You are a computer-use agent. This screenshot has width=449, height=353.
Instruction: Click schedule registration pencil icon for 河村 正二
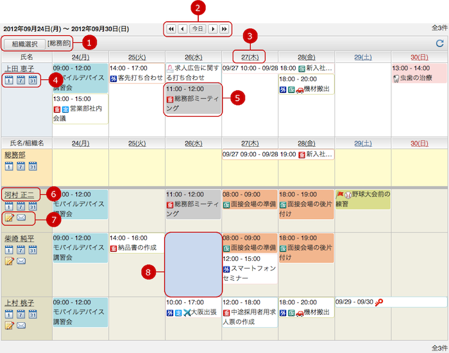[x=10, y=217]
